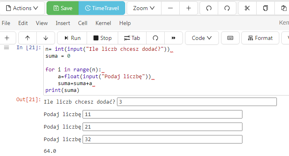Cut the selected cell (scissors icon)
The width and height of the screenshot is (289, 156).
247,8
